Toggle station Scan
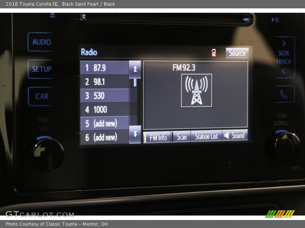This screenshot has width=305, height=228. point(181,137)
